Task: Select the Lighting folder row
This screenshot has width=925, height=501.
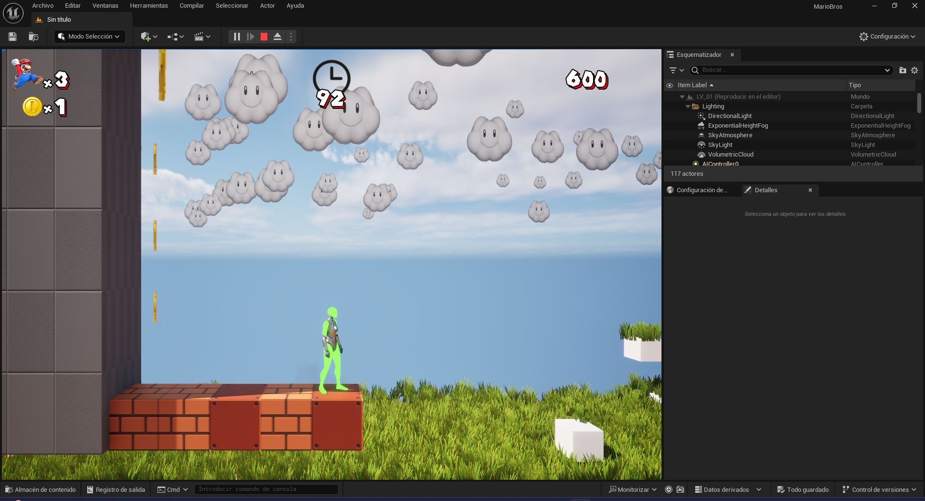Action: point(790,106)
